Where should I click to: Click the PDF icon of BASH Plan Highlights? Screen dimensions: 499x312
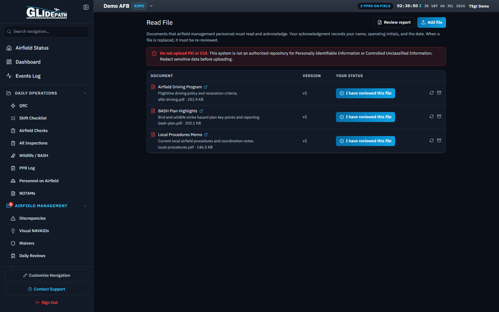pyautogui.click(x=153, y=111)
